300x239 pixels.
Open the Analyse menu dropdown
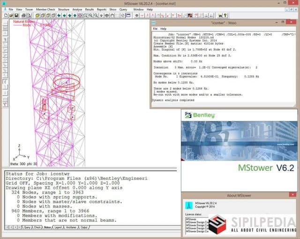point(77,9)
